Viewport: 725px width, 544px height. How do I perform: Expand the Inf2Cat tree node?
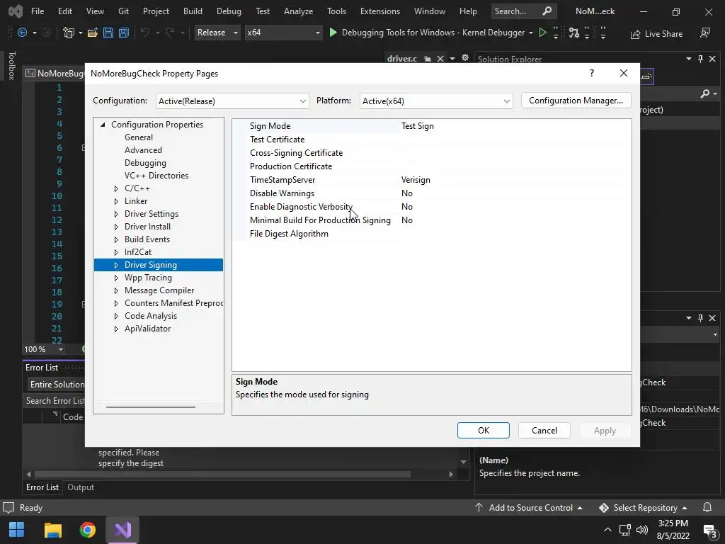(x=116, y=252)
